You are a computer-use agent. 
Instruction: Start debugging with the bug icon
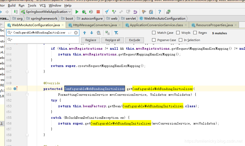coord(84,12)
